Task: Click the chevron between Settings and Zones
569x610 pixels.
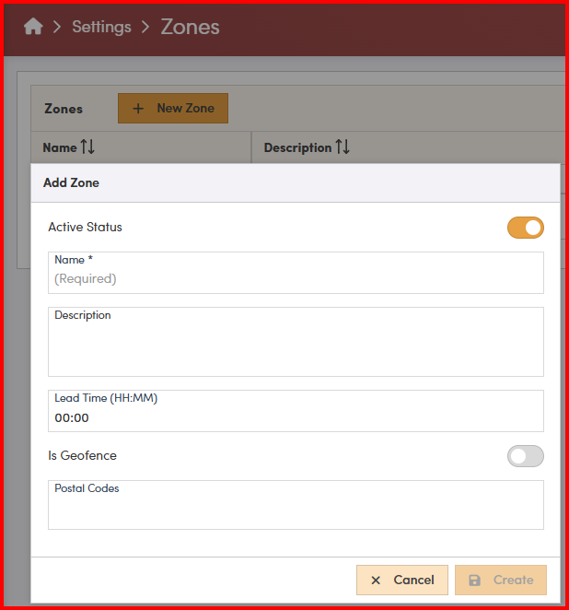Action: coord(145,27)
